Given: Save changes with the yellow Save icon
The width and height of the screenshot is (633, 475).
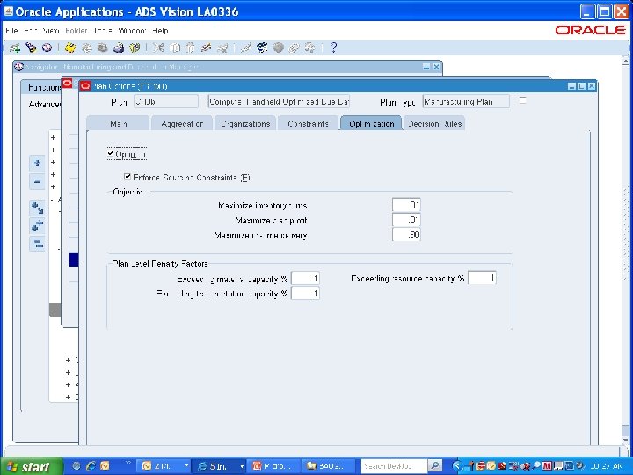Looking at the screenshot, I should [x=70, y=48].
